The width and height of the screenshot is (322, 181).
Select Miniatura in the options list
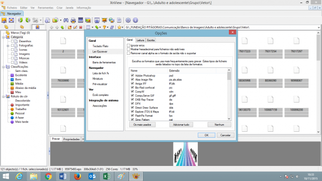[x=98, y=78]
